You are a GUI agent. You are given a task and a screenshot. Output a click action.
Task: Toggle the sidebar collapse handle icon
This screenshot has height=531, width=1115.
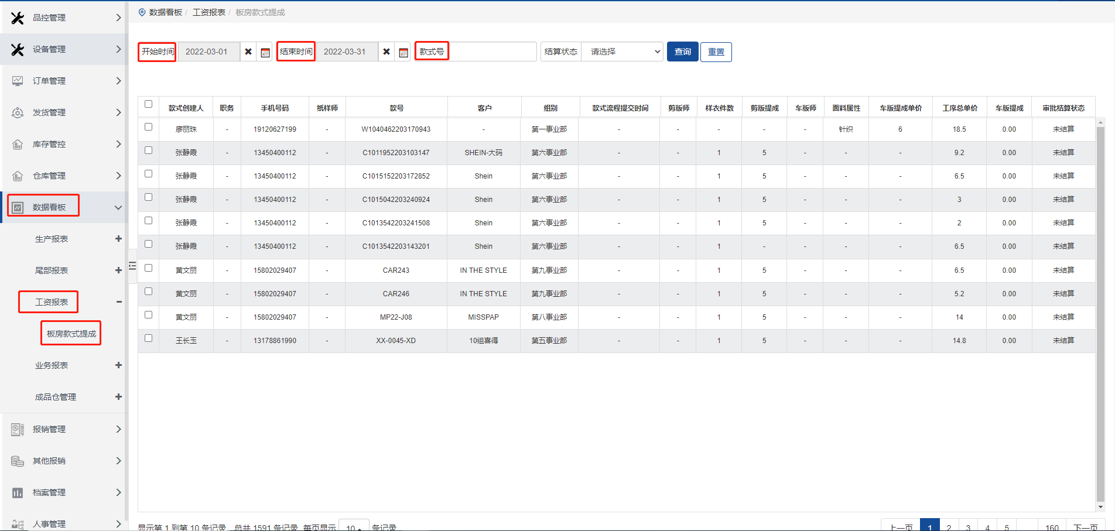click(x=132, y=266)
